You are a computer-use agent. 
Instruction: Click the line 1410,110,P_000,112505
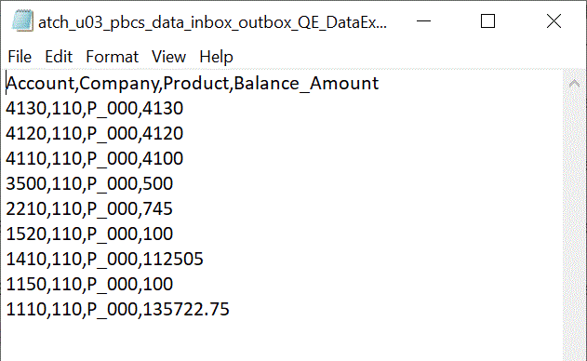coord(104,259)
